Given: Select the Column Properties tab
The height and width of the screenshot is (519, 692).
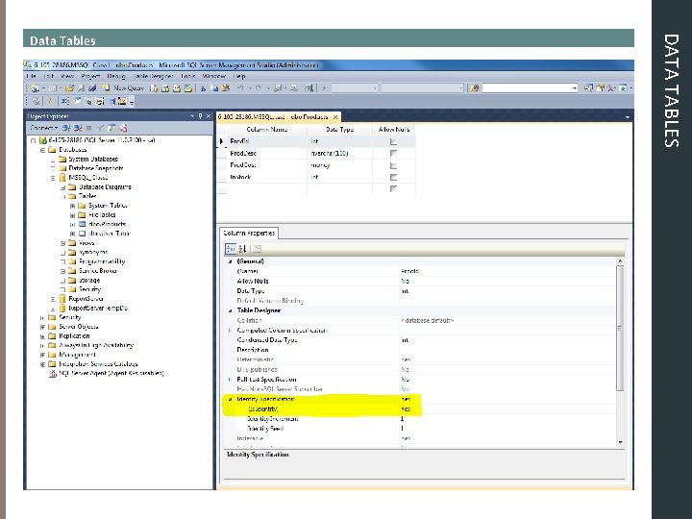Looking at the screenshot, I should tap(249, 233).
